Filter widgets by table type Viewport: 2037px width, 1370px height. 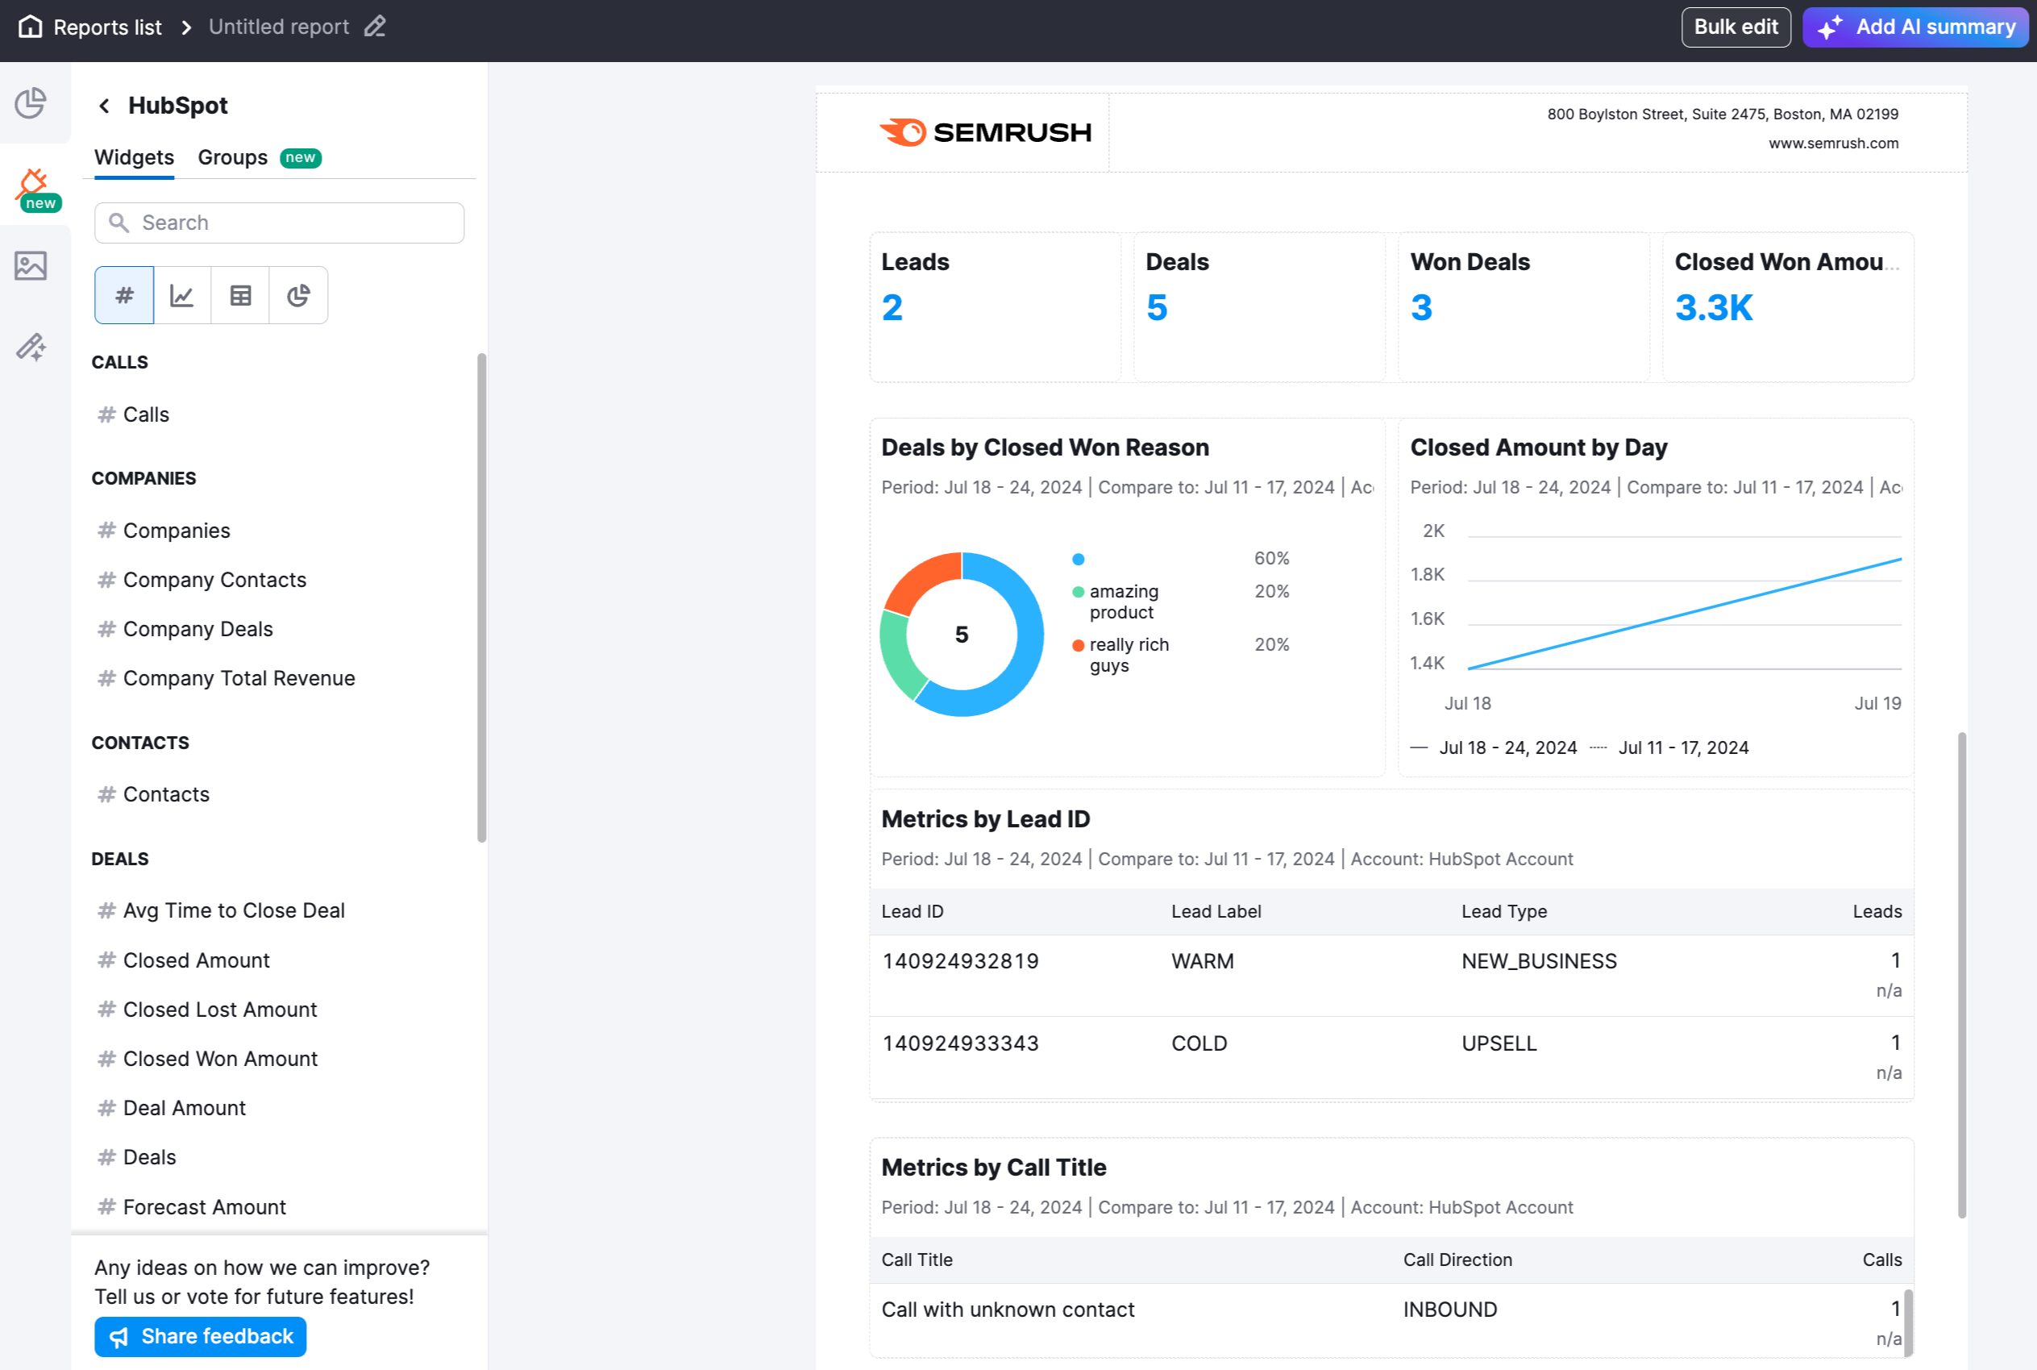(x=240, y=295)
